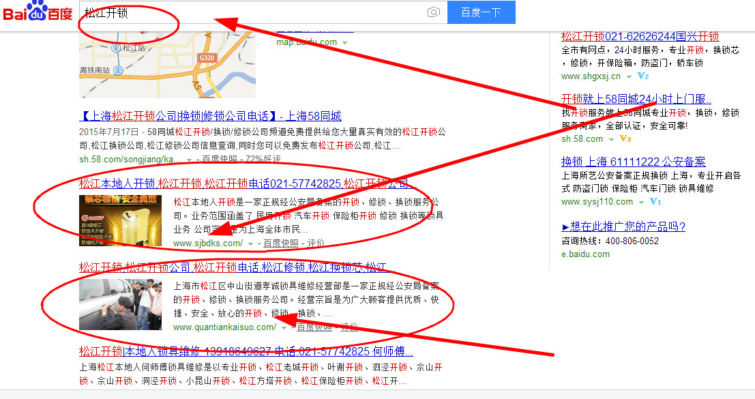Click the 2015年7月17日 date in the 58同城 snippet
This screenshot has width=755, height=399.
(x=109, y=132)
